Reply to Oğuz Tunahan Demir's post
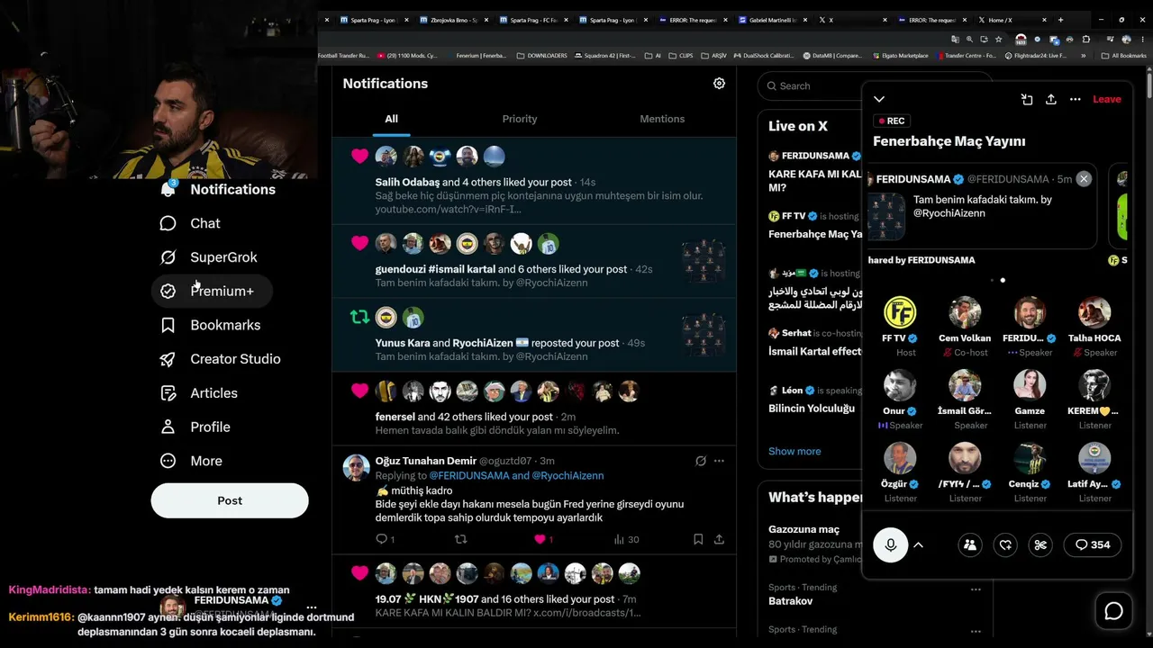Viewport: 1153px width, 648px height. pos(381,539)
